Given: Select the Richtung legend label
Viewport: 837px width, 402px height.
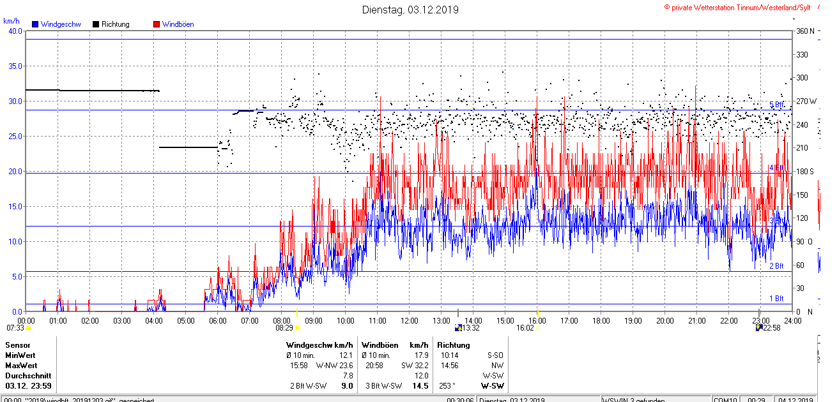Looking at the screenshot, I should click(x=116, y=24).
